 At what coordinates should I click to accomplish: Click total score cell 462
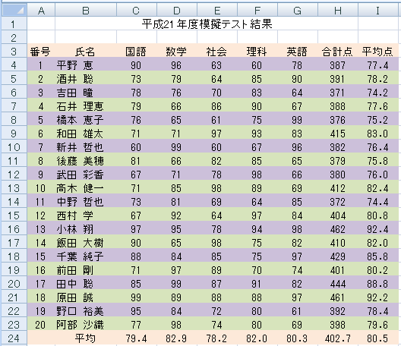point(337,229)
